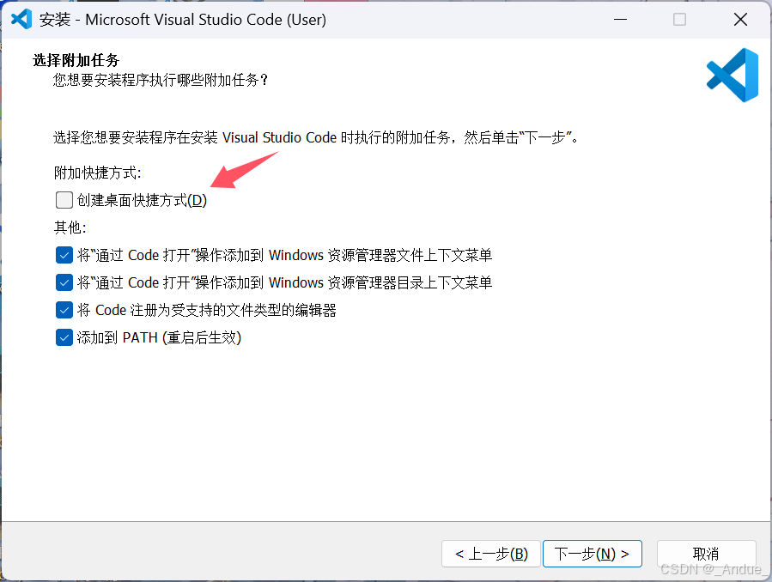Click the 选择附加任务 heading
772x582 pixels.
tap(76, 60)
